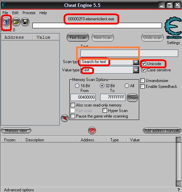Image resolution: width=182 pixels, height=192 pixels.
Task: Select the All radio button
Action: pyautogui.click(x=127, y=85)
